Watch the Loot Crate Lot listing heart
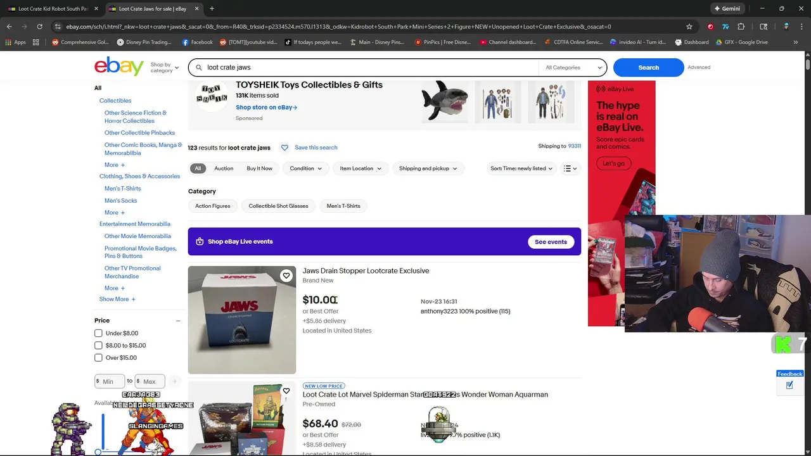This screenshot has width=811, height=456. (286, 391)
